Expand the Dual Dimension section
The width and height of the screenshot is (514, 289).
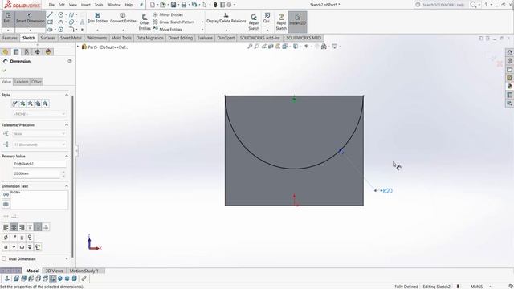click(x=67, y=258)
